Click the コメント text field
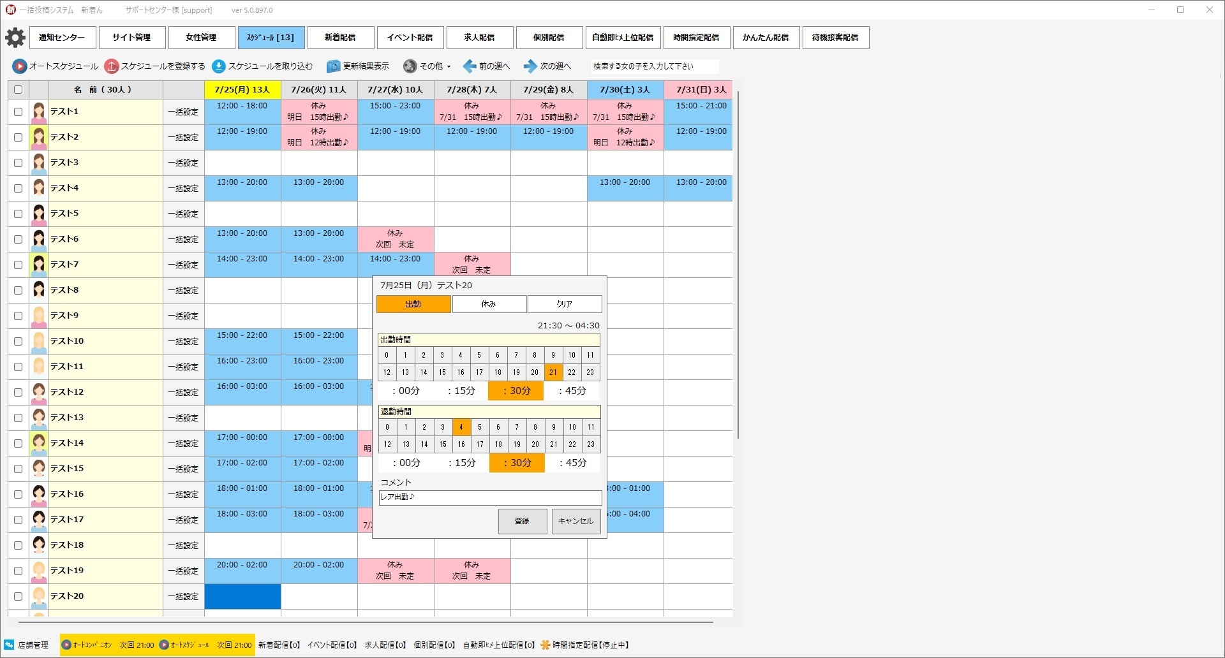This screenshot has height=658, width=1225. coord(490,497)
